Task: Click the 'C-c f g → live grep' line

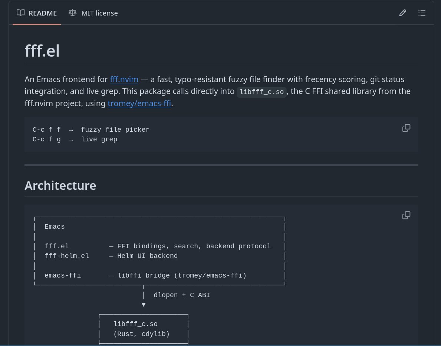Action: point(75,140)
